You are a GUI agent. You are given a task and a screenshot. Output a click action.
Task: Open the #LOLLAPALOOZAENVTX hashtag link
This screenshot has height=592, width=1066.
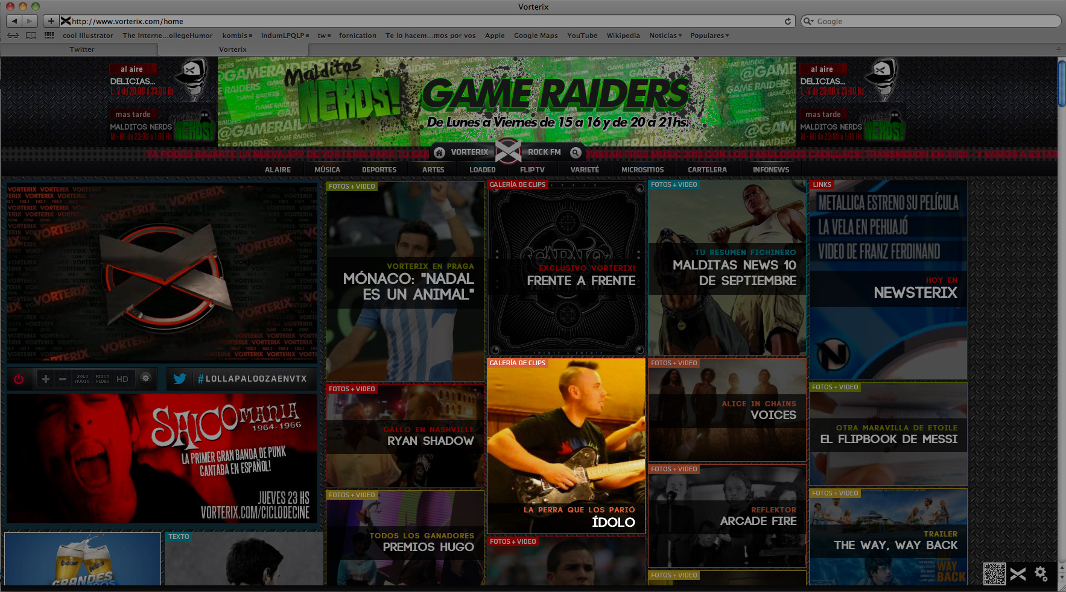click(x=252, y=379)
